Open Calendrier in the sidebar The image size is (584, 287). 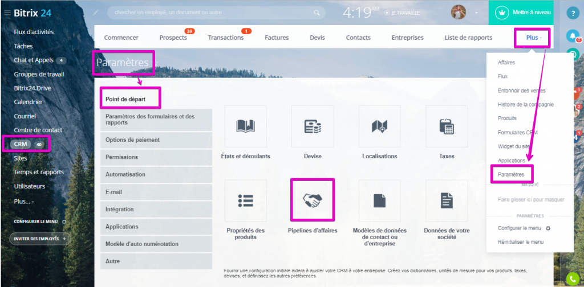[x=28, y=102]
